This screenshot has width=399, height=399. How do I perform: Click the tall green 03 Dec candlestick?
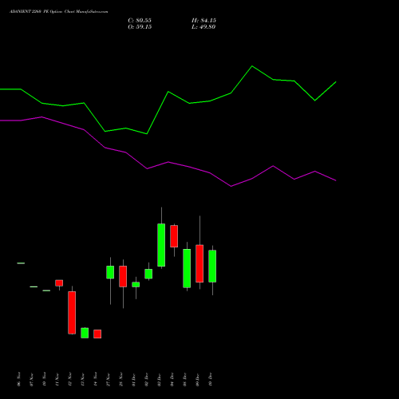[x=161, y=245]
